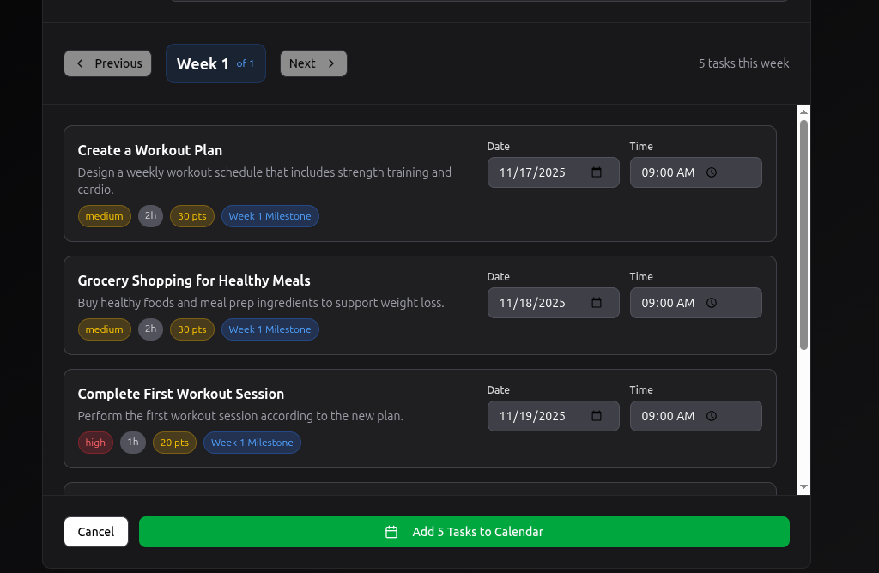Screen dimensions: 879x573
Task: Click the right chevron inside the Next button
Action: (331, 63)
